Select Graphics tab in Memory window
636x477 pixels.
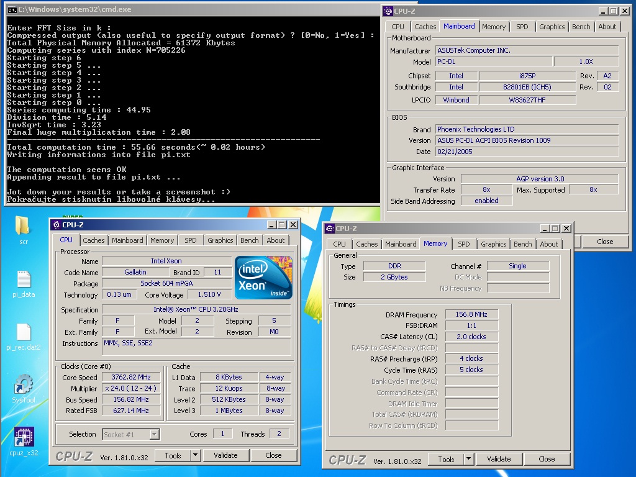(x=493, y=244)
